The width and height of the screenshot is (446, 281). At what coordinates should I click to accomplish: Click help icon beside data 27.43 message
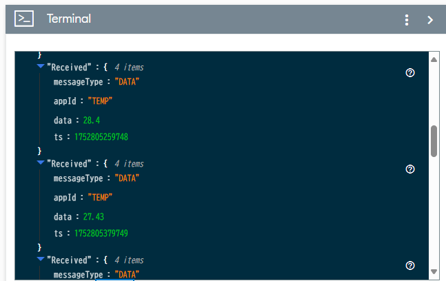(x=410, y=169)
